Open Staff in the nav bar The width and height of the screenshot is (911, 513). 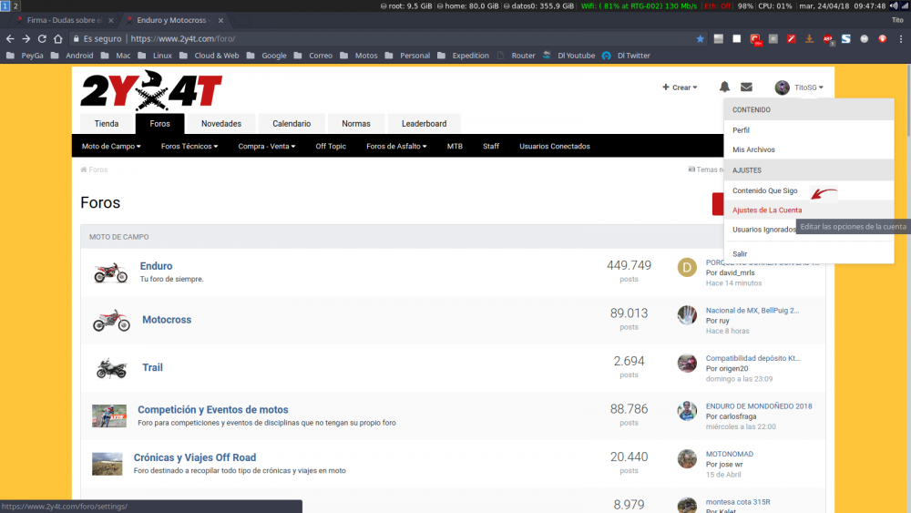(491, 147)
